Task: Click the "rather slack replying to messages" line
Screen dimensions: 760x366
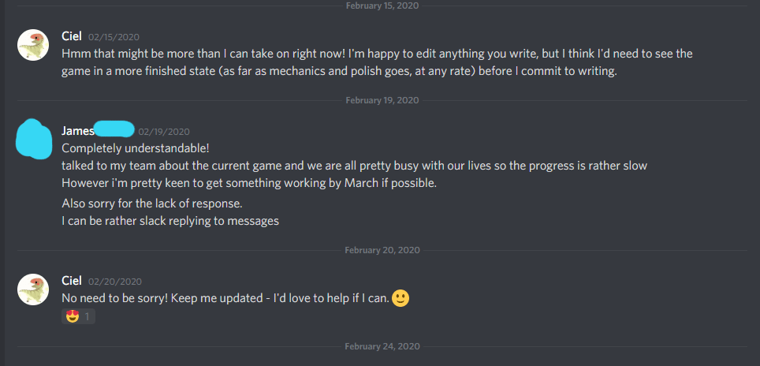Action: [x=170, y=221]
